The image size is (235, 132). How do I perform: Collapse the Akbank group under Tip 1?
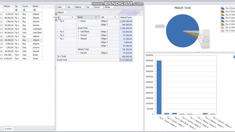(78, 39)
